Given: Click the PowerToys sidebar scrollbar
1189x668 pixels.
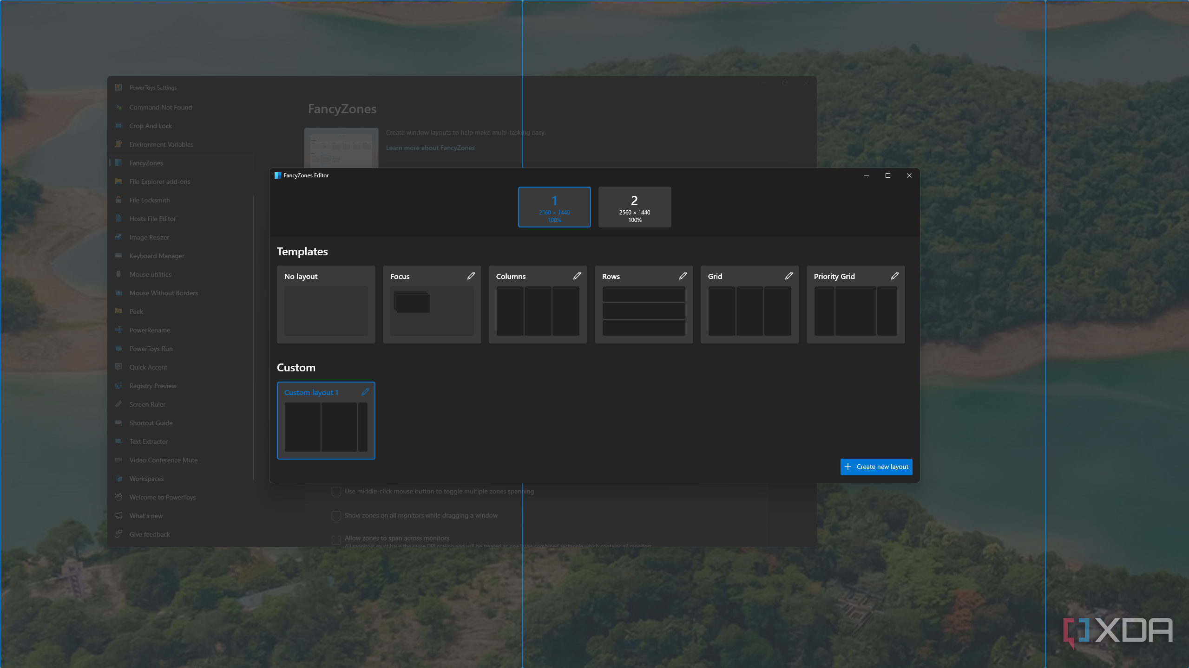Looking at the screenshot, I should [254, 338].
